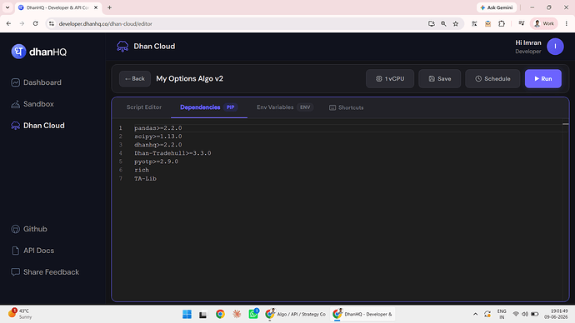This screenshot has width=575, height=323.
Task: Click the line pandas>=2.2.0
Action: [158, 128]
